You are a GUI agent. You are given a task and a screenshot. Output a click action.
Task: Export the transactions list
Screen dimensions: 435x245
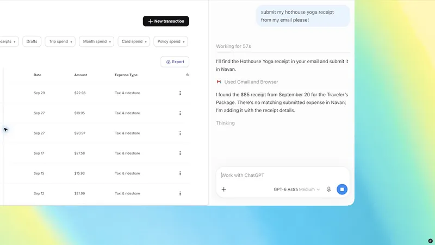coord(175,62)
